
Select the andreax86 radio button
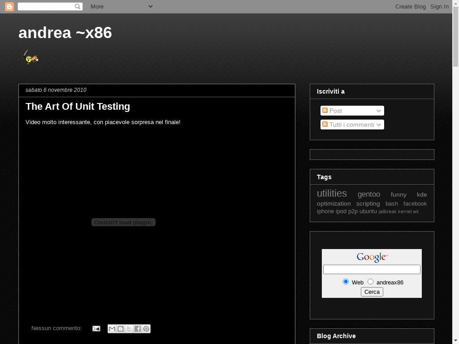[370, 282]
